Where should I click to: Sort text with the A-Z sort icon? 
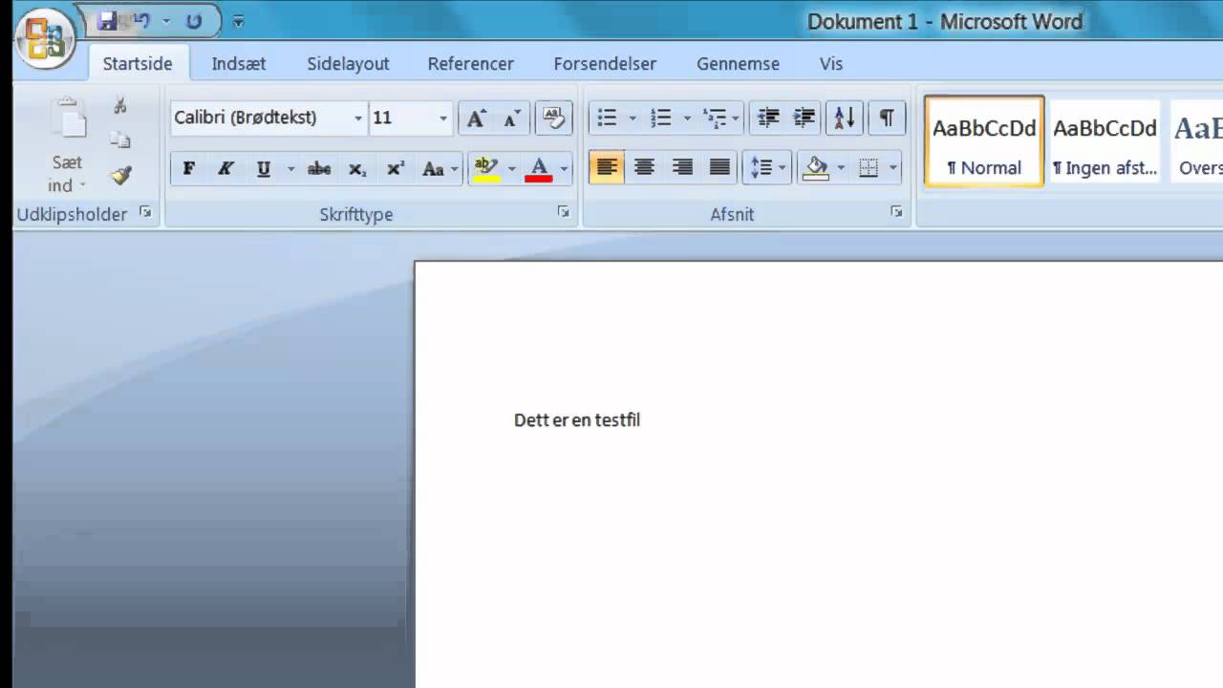845,118
